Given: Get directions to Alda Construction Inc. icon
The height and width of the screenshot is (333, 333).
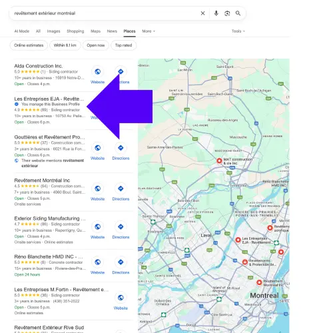Looking at the screenshot, I should pyautogui.click(x=121, y=71).
